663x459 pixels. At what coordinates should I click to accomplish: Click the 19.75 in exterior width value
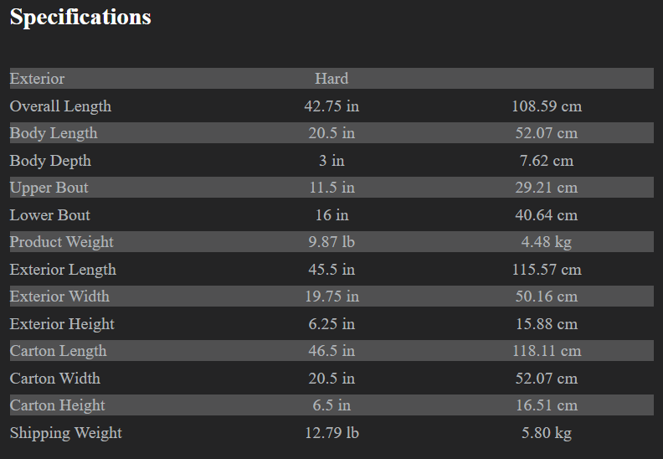pos(331,297)
